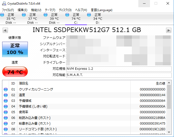Click the red 74 °C temperature button
The image size is (174, 137).
pos(15,72)
